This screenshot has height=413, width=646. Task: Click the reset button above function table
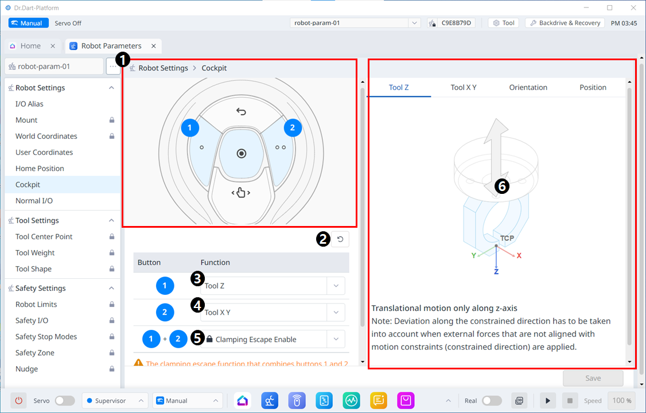click(x=340, y=239)
